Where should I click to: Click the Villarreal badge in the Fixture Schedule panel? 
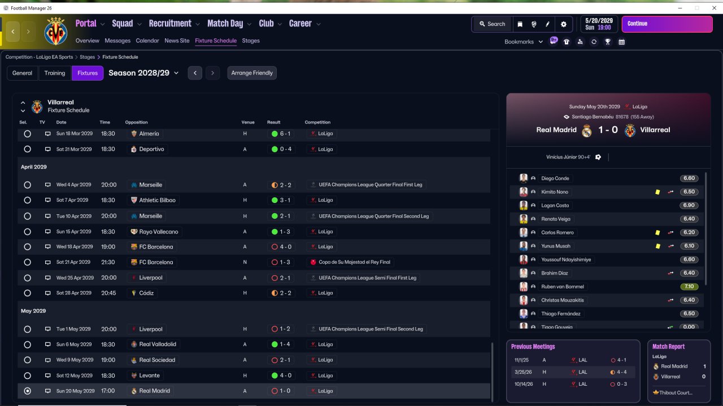click(x=37, y=107)
